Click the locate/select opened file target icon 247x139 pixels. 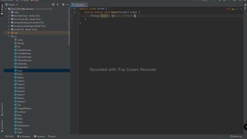click(53, 5)
